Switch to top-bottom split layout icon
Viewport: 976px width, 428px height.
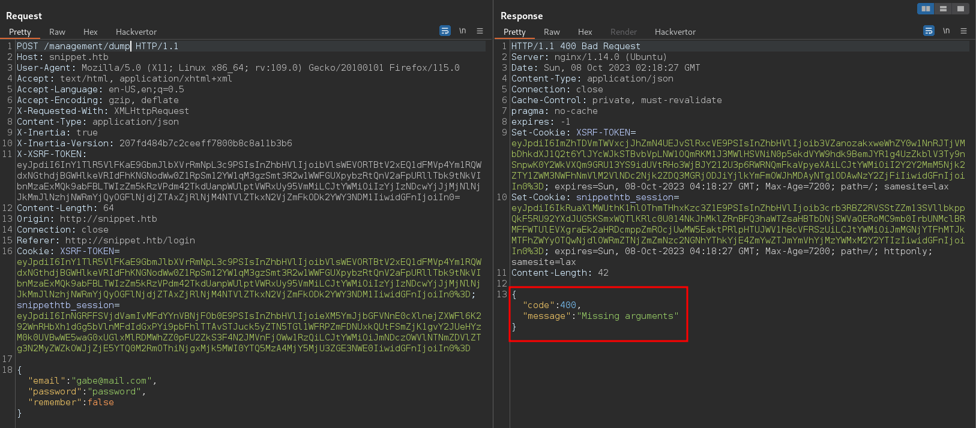click(943, 8)
